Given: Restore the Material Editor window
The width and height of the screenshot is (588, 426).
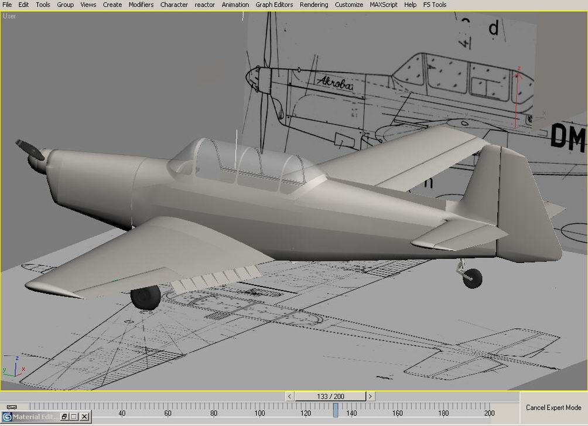Looking at the screenshot, I should point(64,417).
